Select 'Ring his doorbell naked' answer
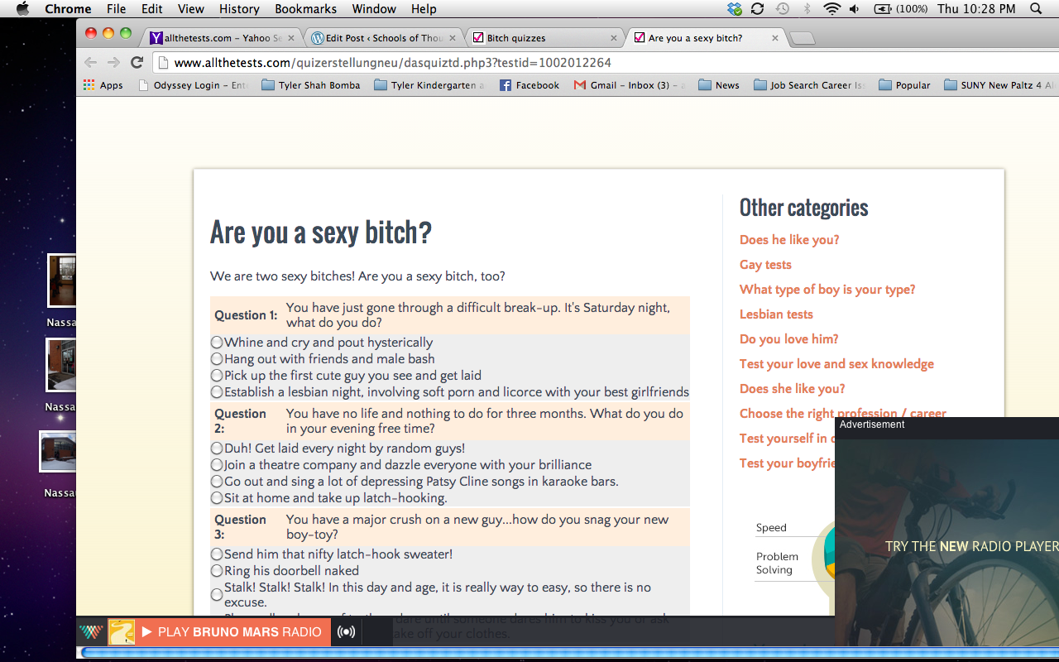Screen dimensions: 1059x662 tap(217, 571)
